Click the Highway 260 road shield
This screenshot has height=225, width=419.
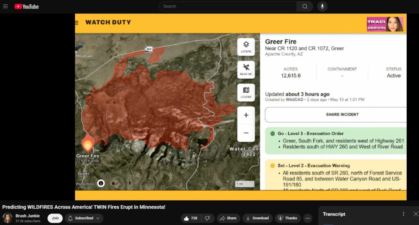149,49
